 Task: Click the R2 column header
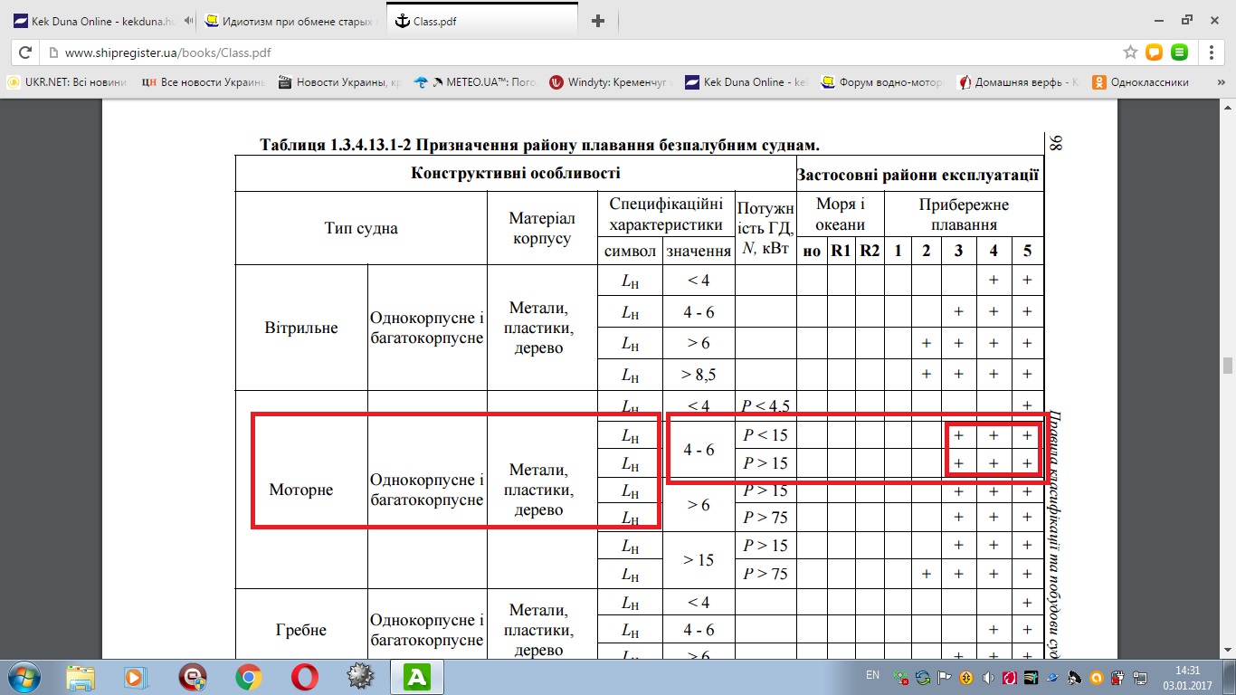(x=870, y=251)
